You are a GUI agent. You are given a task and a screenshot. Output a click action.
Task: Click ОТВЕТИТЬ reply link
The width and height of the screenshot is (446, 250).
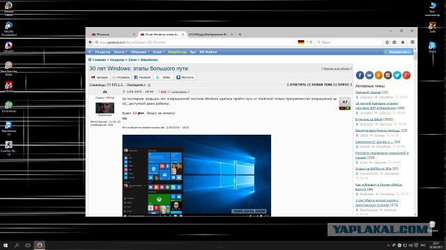[298, 85]
